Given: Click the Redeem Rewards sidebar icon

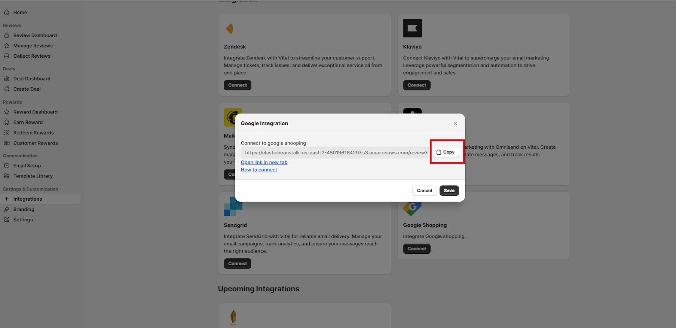Looking at the screenshot, I should coord(7,132).
